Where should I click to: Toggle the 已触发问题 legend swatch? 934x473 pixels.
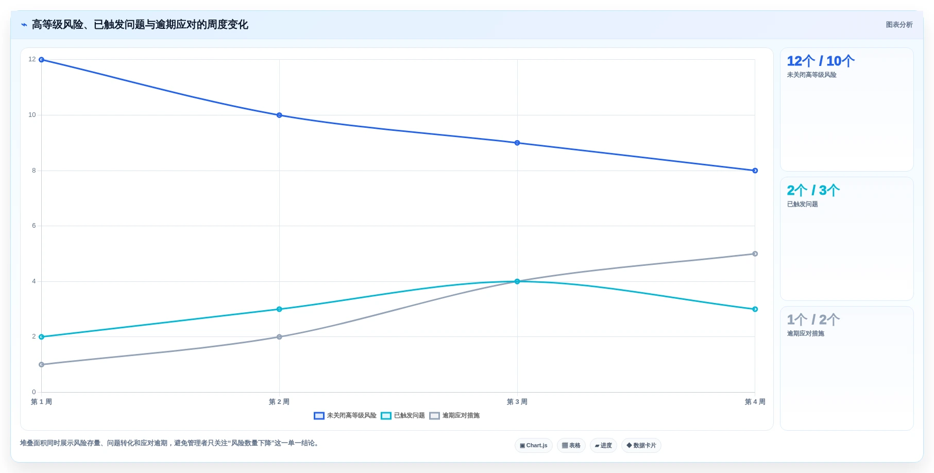(x=386, y=416)
